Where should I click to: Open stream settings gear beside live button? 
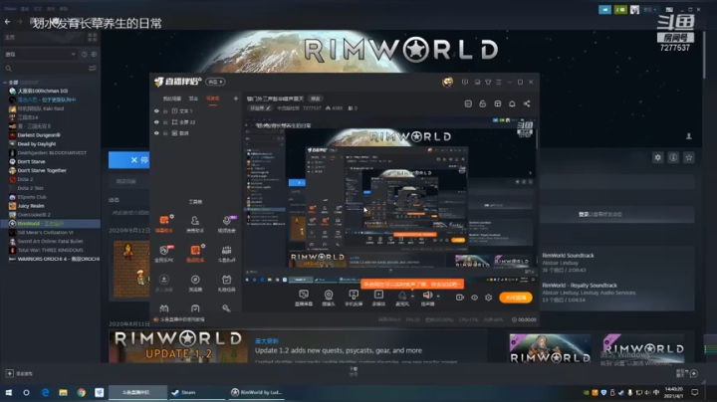click(x=488, y=298)
